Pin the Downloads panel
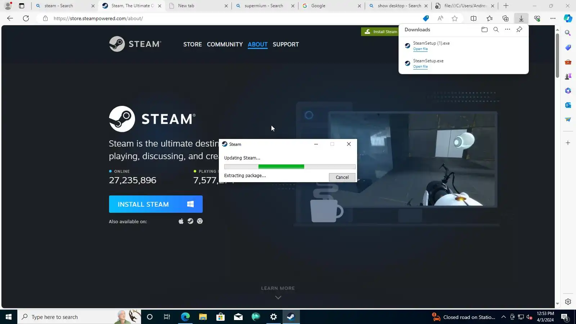This screenshot has height=324, width=576. coord(519,30)
